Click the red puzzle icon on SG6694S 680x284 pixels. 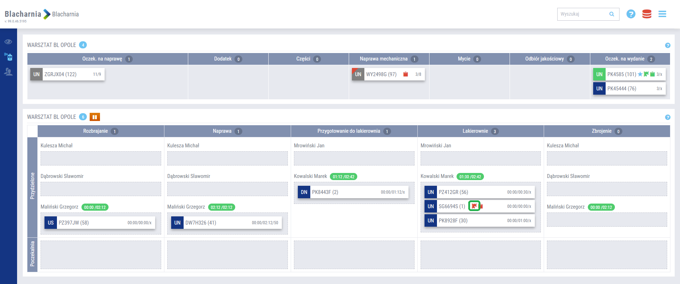(x=474, y=206)
